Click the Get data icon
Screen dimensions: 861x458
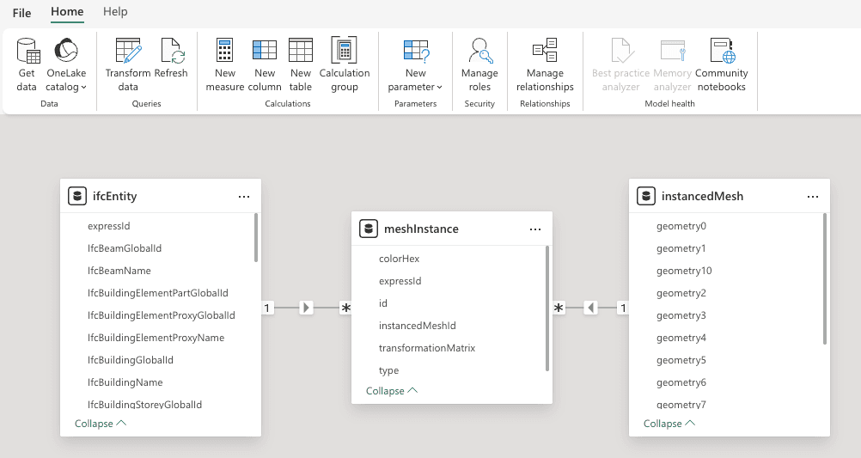point(27,52)
